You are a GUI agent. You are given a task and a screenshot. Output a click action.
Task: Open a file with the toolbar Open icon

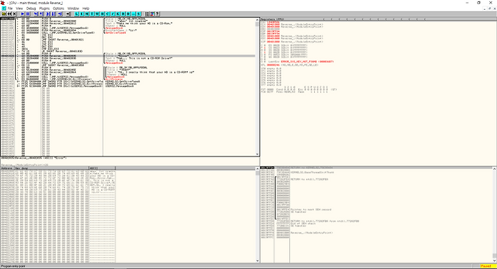click(x=4, y=14)
